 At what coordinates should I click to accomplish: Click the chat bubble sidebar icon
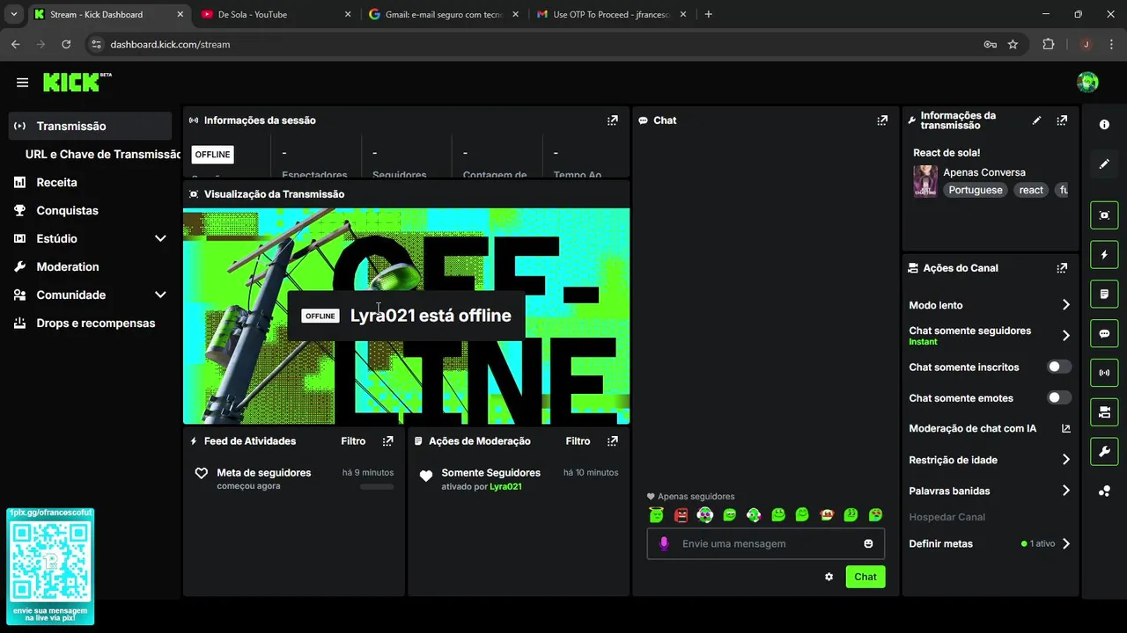click(1104, 333)
